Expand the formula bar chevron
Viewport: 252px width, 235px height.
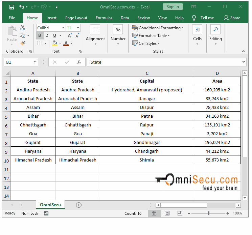pyautogui.click(x=244, y=62)
